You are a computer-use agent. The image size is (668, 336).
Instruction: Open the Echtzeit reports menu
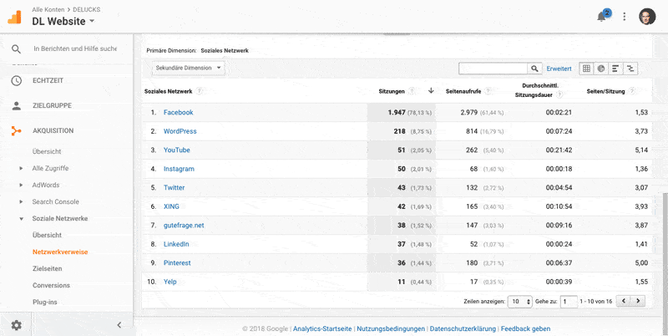(48, 80)
